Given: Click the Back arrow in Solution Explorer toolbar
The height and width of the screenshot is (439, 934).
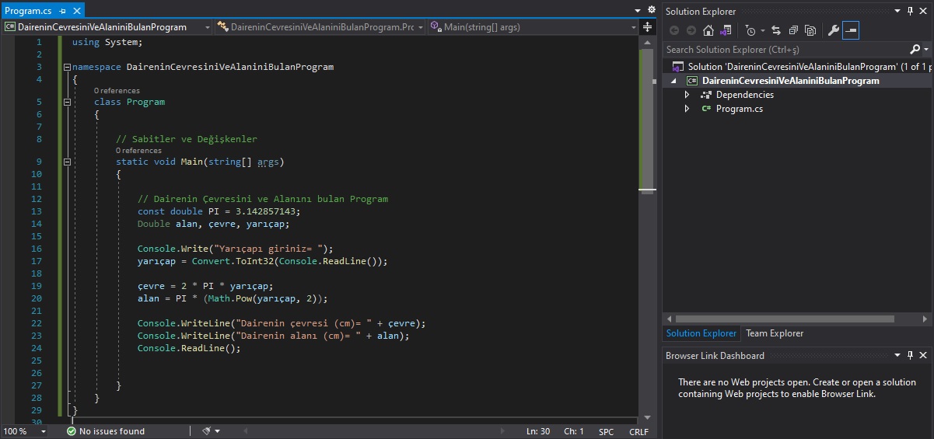Looking at the screenshot, I should 674,30.
